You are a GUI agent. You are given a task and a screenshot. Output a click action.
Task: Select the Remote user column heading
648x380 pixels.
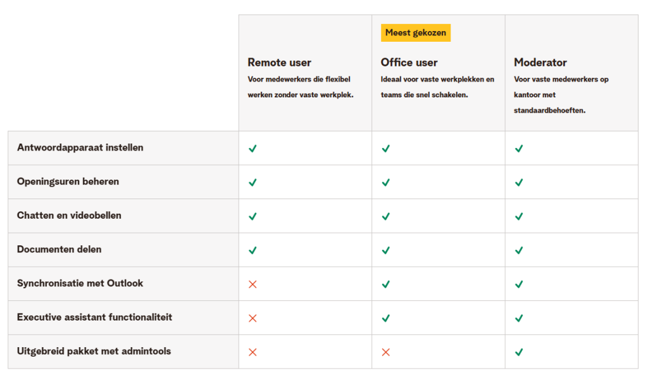coord(279,63)
